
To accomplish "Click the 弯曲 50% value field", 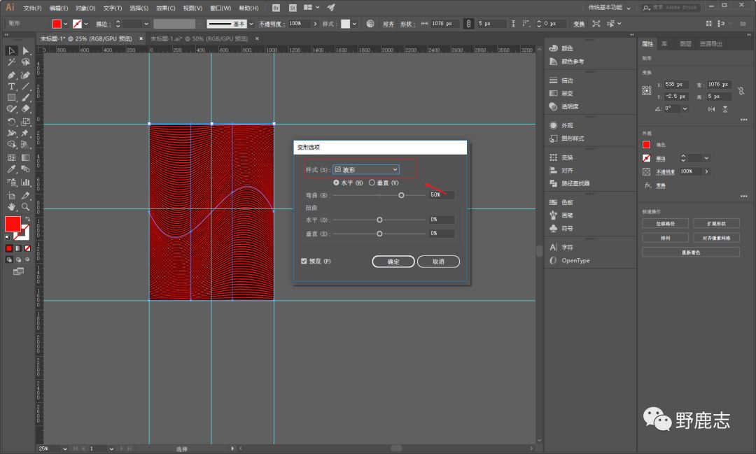I will point(441,195).
